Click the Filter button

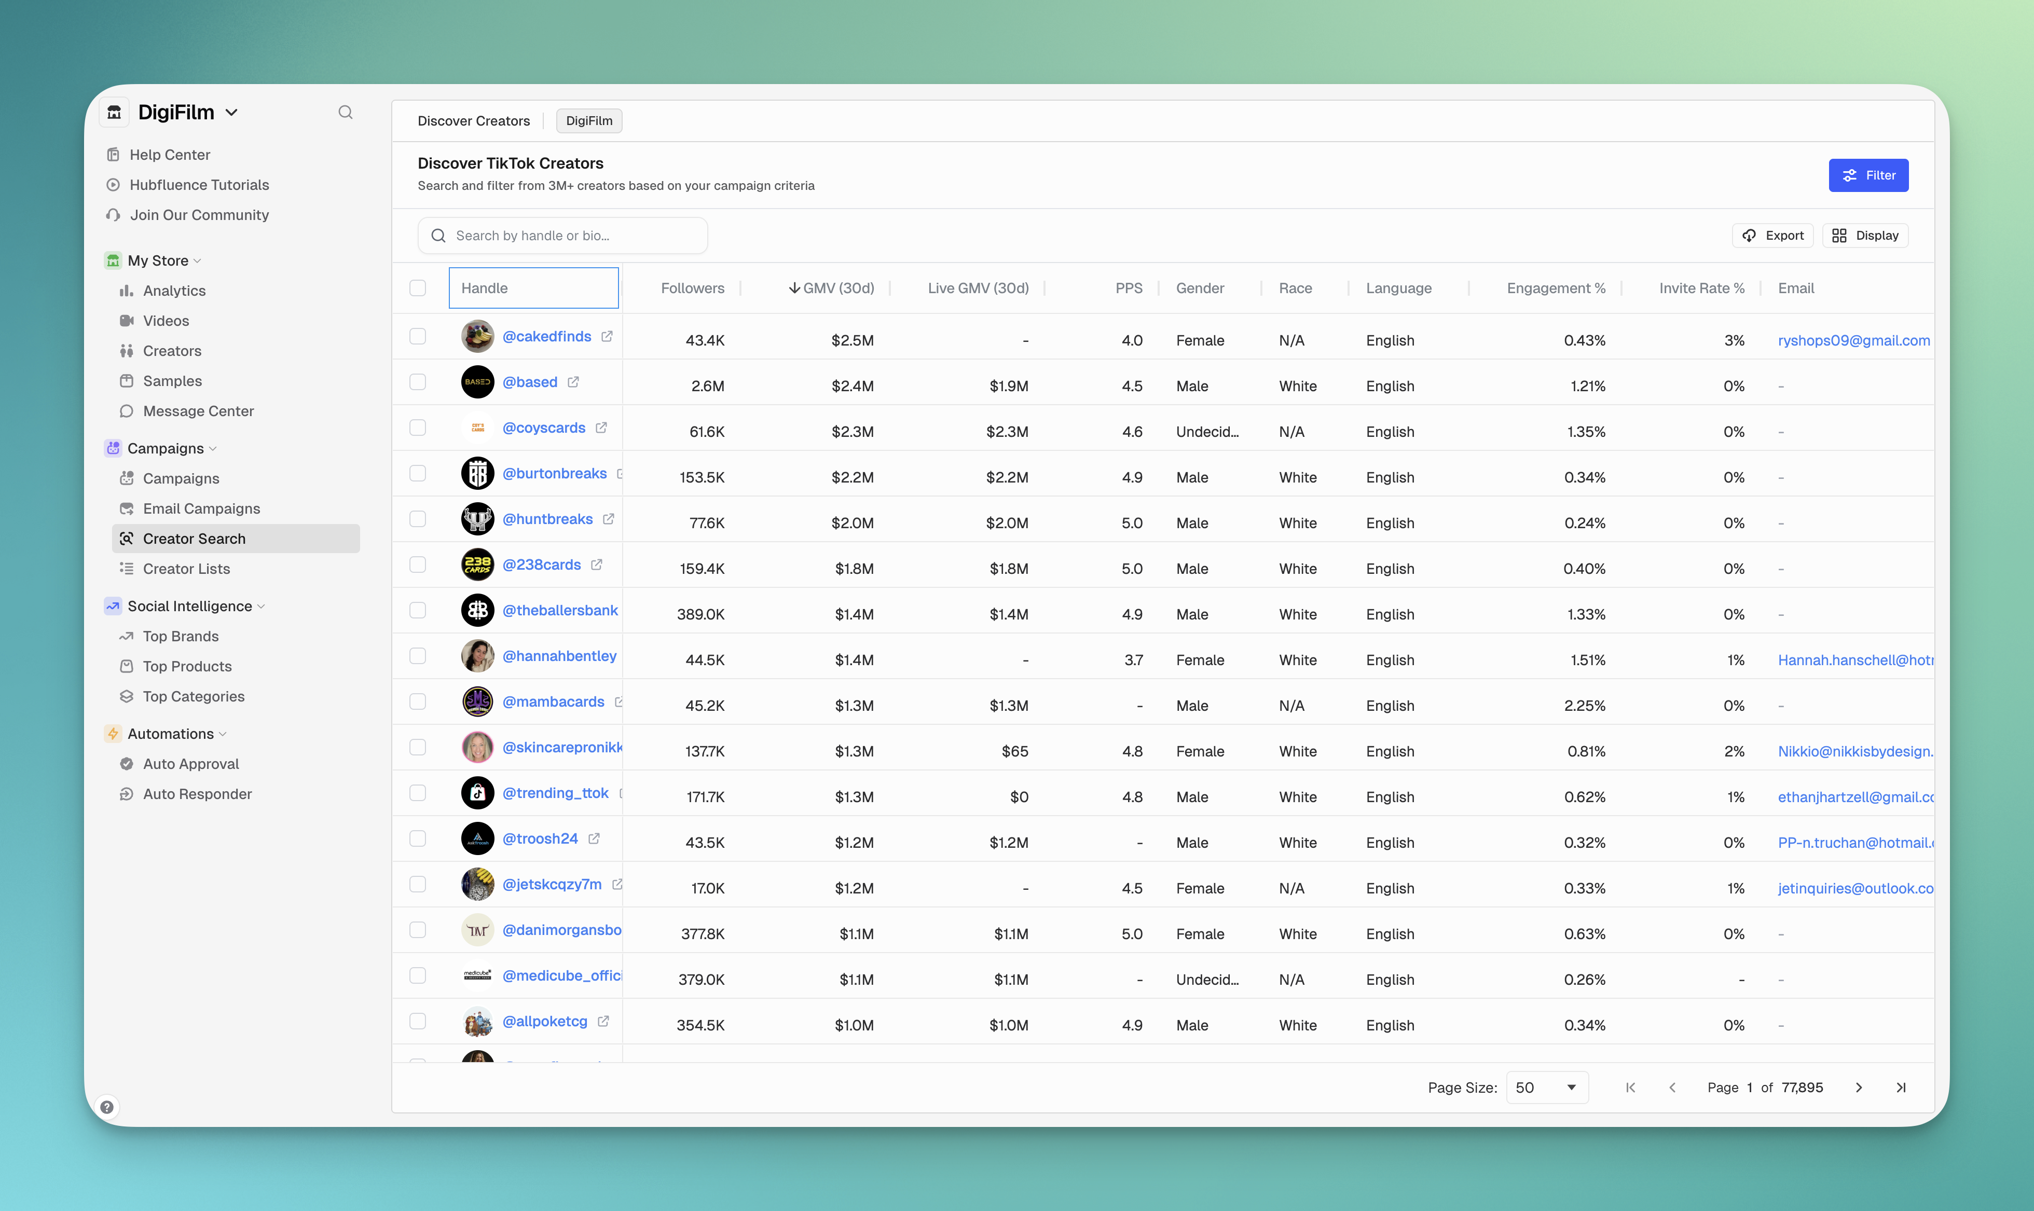click(1868, 175)
